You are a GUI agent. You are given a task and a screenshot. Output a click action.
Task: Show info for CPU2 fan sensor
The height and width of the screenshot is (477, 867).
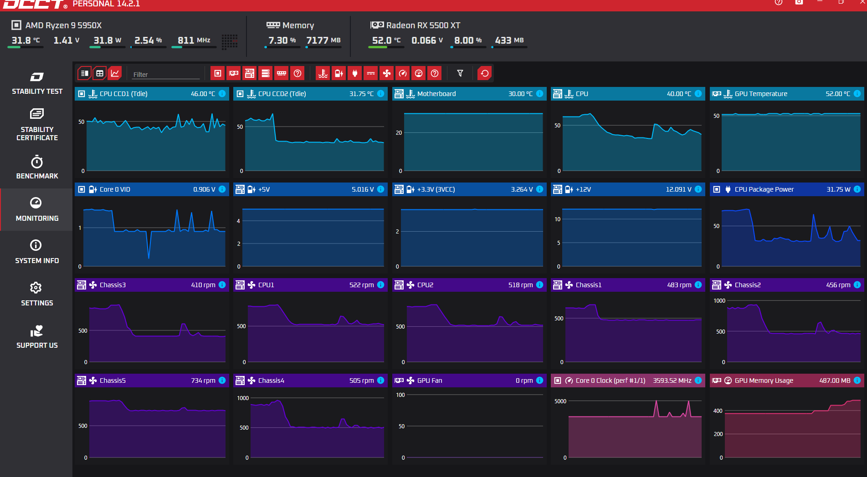click(x=540, y=285)
